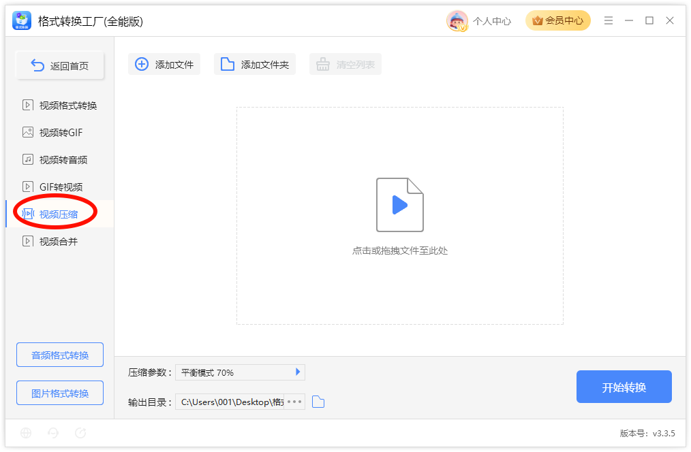
Task: Select GIF转视频 in sidebar
Action: coord(59,187)
